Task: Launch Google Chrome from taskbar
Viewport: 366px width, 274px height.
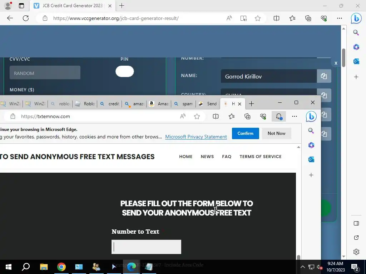Action: coord(61,267)
